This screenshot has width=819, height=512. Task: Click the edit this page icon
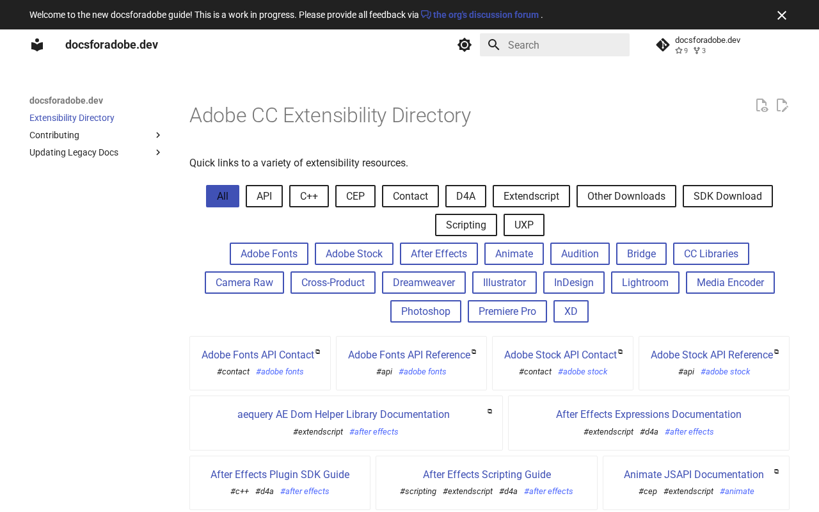pyautogui.click(x=782, y=106)
